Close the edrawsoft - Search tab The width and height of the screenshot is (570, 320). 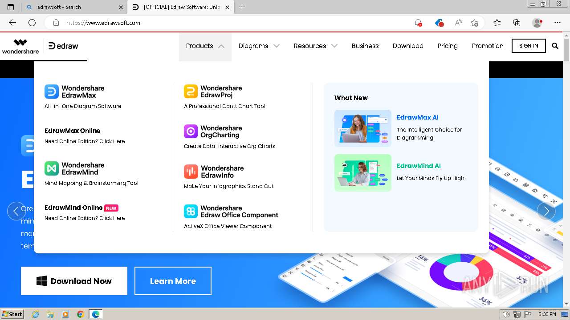(121, 7)
